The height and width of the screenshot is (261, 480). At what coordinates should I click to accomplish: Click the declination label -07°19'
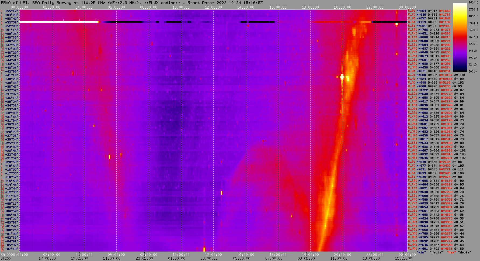click(x=12, y=249)
